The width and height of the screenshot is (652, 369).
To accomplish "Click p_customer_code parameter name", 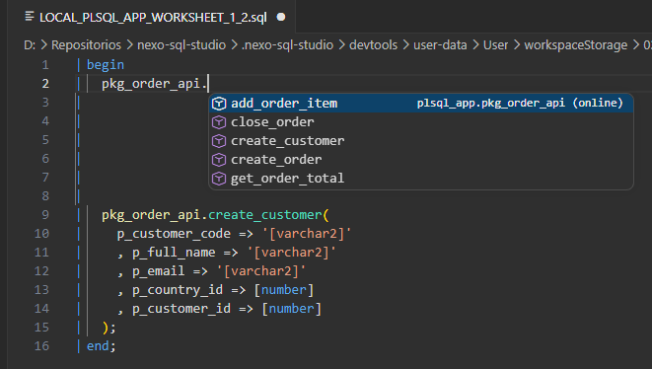I will coord(174,234).
